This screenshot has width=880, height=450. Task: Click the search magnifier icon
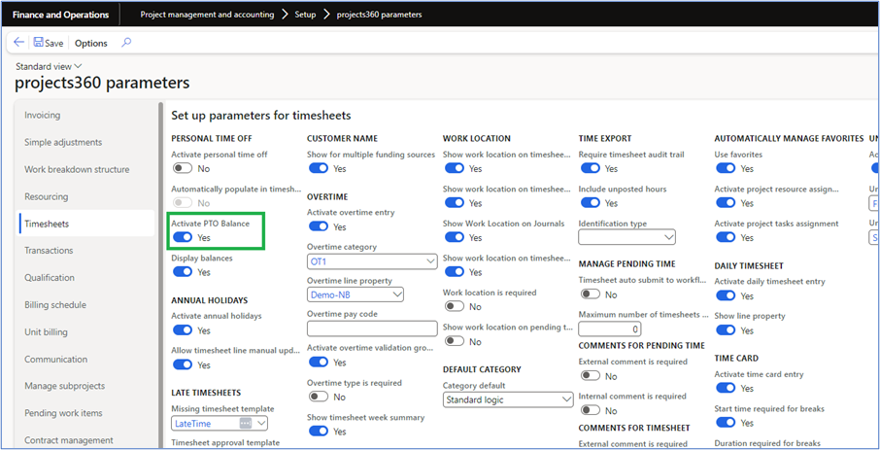click(x=126, y=43)
